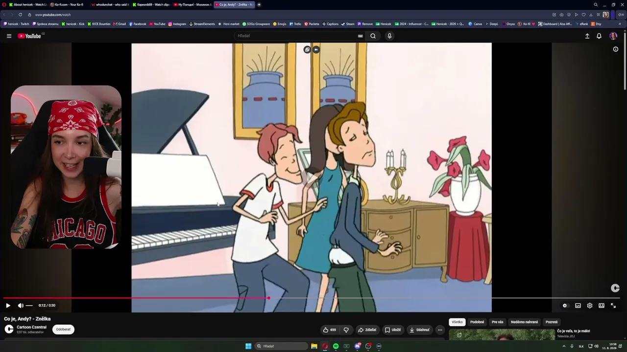Open the Windows Start menu

pyautogui.click(x=248, y=346)
